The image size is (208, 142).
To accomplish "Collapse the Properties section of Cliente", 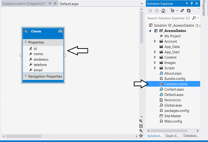I will pyautogui.click(x=26, y=42).
